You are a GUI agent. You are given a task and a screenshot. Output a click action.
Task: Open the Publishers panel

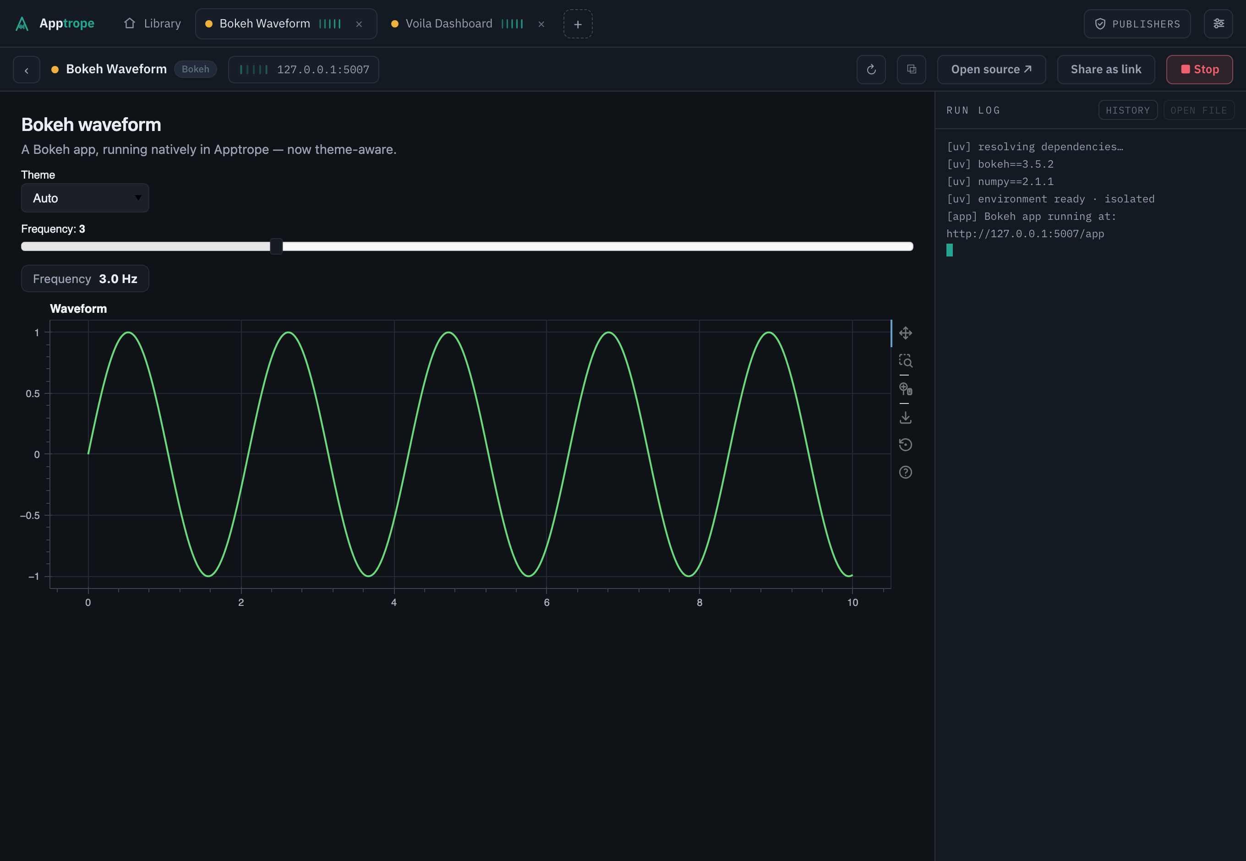click(x=1137, y=24)
